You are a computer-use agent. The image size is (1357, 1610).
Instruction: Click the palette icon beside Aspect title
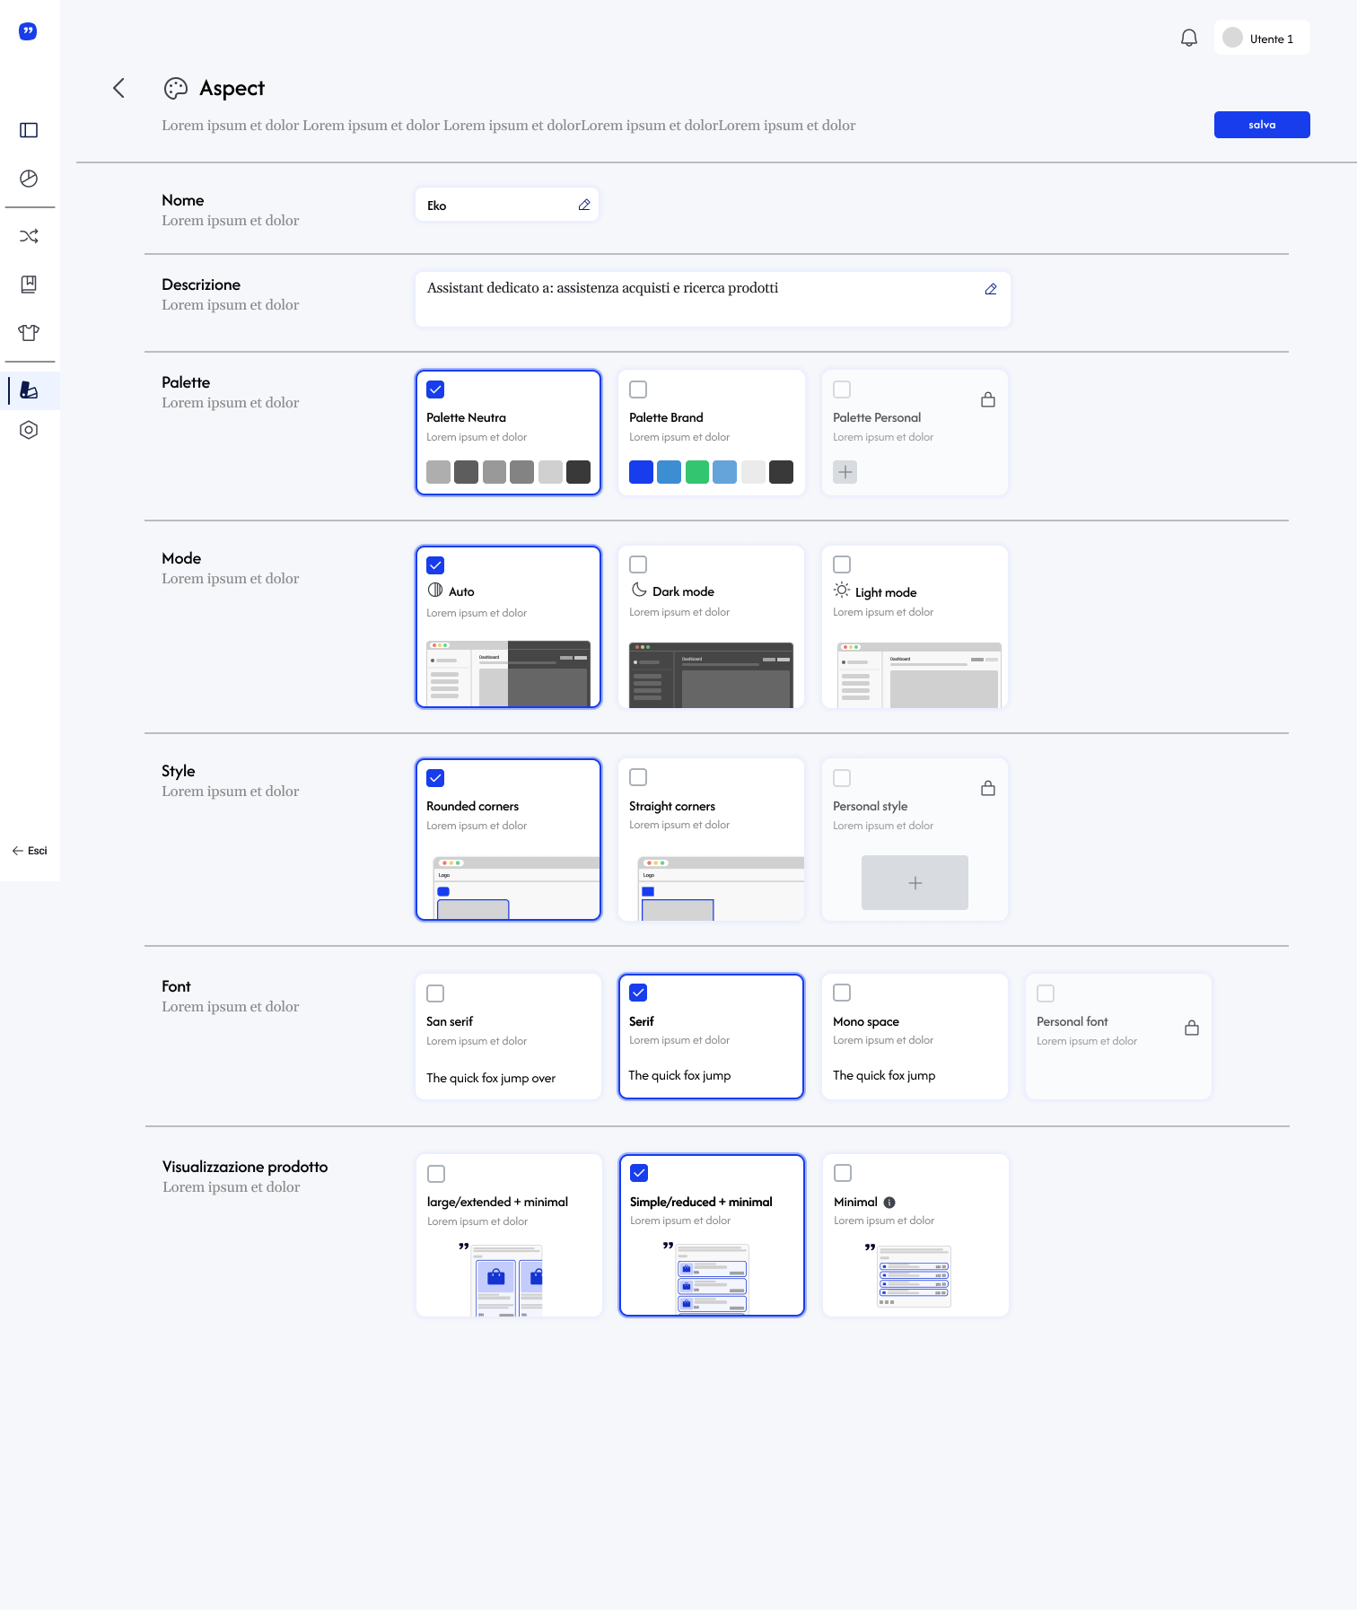(176, 88)
